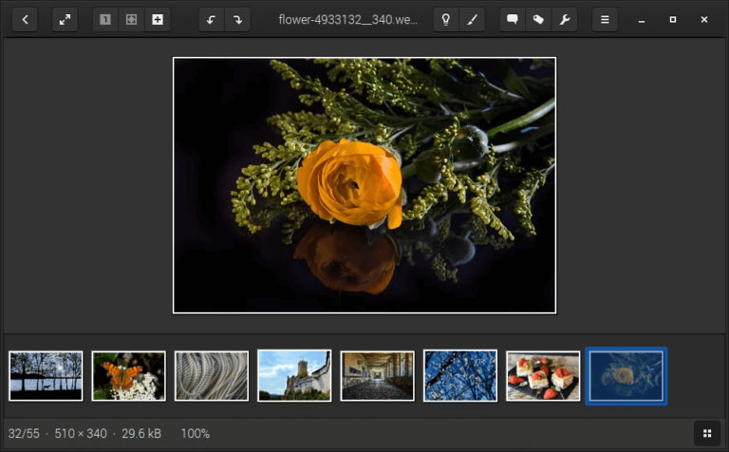Rotate the image left
729x452 pixels.
coord(212,19)
